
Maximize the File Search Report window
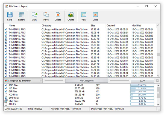147,6
